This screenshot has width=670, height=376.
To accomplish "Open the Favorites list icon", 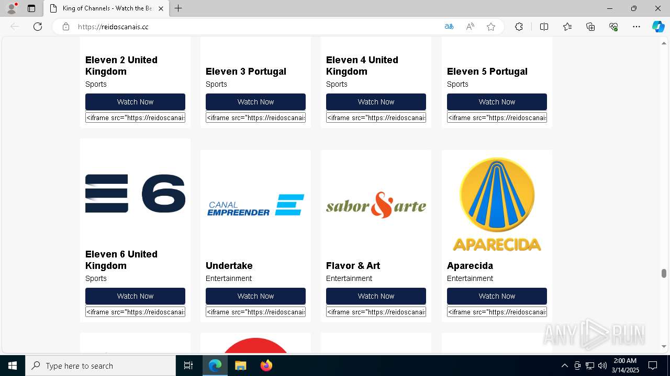I will [x=567, y=27].
